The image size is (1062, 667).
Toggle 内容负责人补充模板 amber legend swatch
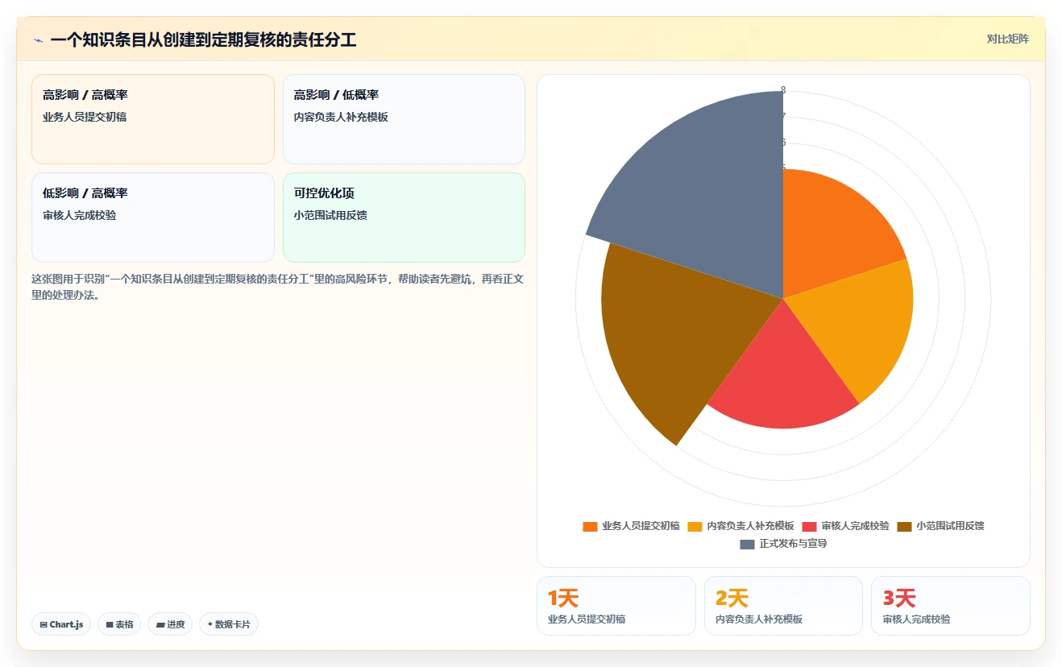click(695, 526)
